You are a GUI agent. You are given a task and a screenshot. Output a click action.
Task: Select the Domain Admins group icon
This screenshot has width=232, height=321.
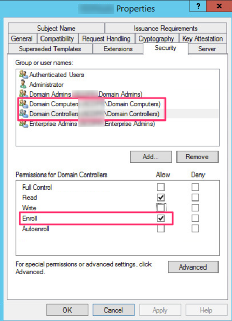(23, 94)
